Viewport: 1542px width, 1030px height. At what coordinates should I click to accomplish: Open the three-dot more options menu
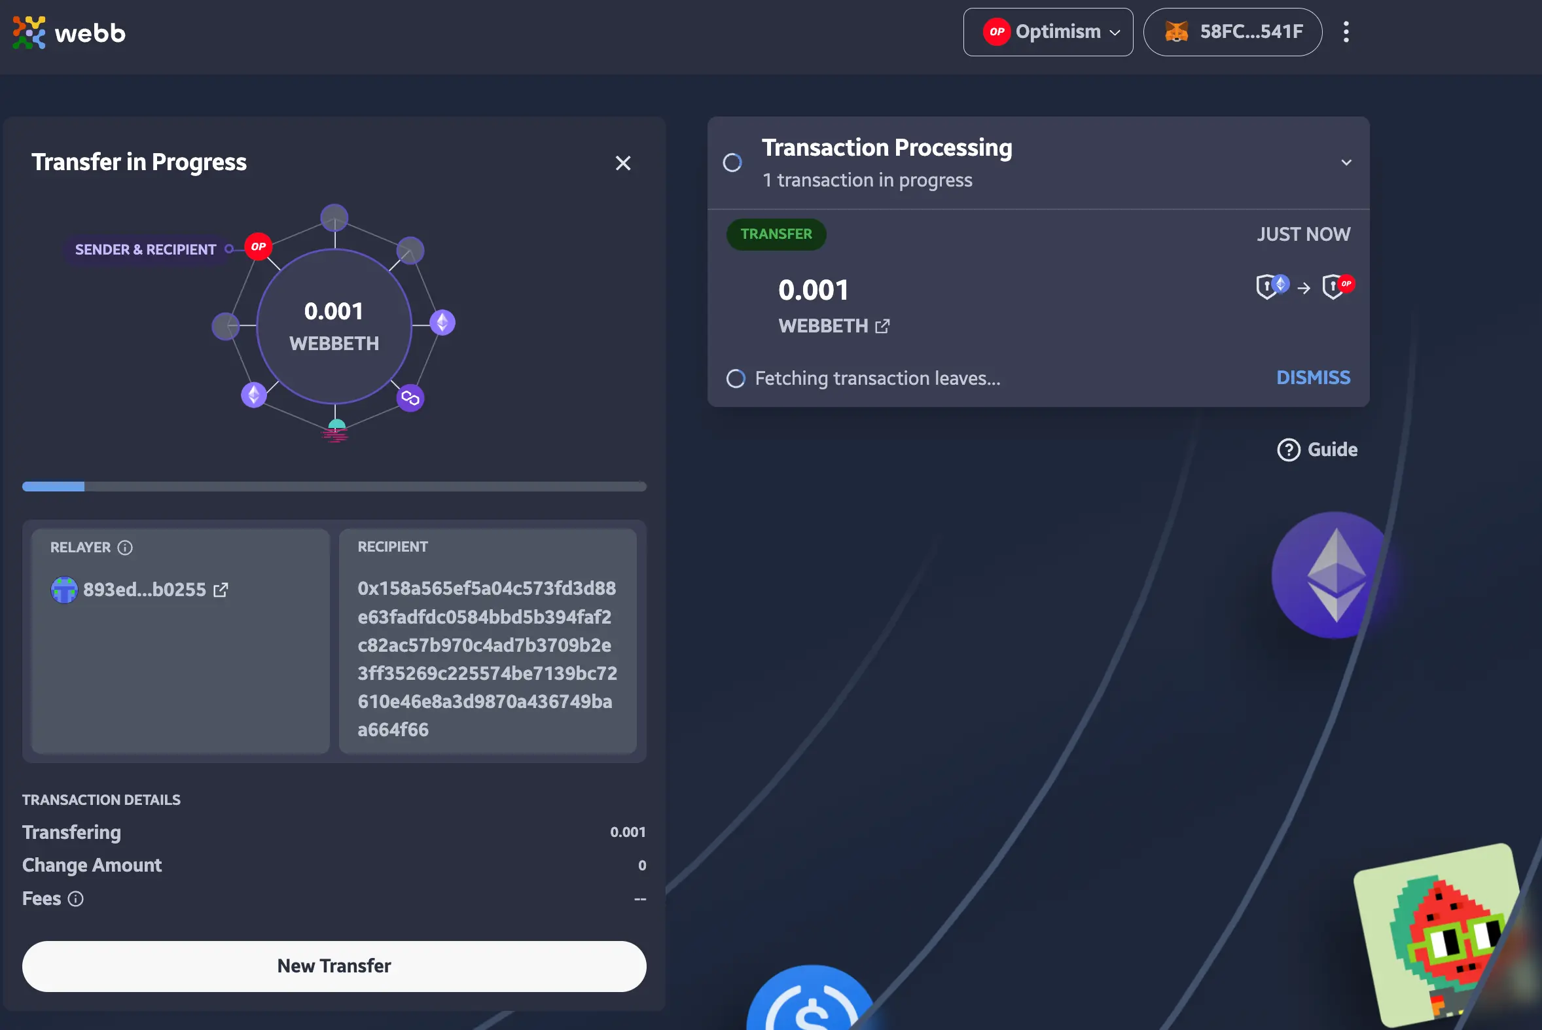(x=1346, y=31)
